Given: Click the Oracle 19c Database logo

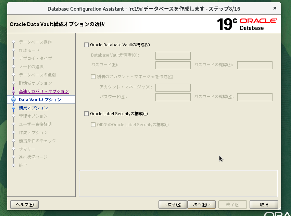Looking at the screenshot, I should click(x=247, y=24).
